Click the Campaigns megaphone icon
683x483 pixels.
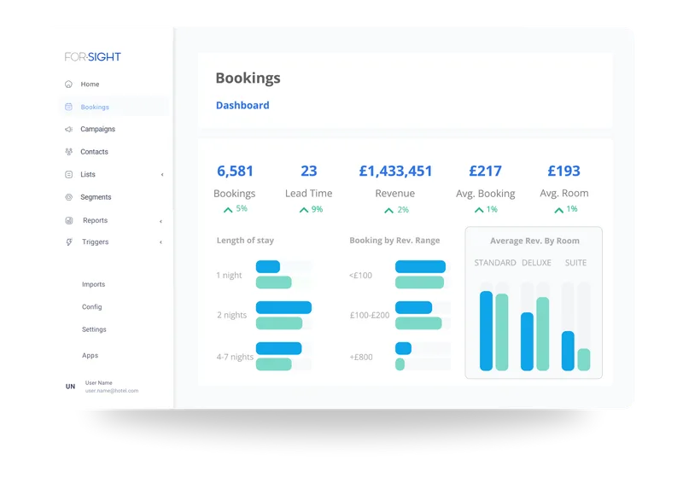(68, 130)
